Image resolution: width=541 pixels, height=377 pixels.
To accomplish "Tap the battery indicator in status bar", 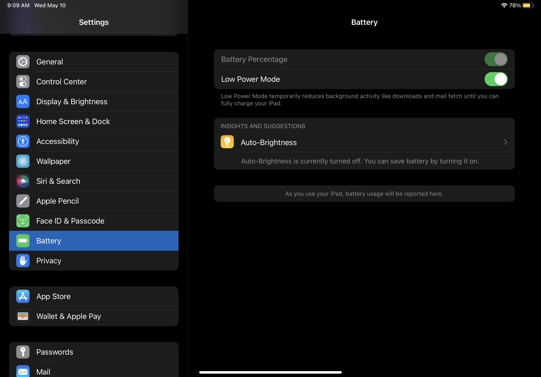I will (x=528, y=5).
